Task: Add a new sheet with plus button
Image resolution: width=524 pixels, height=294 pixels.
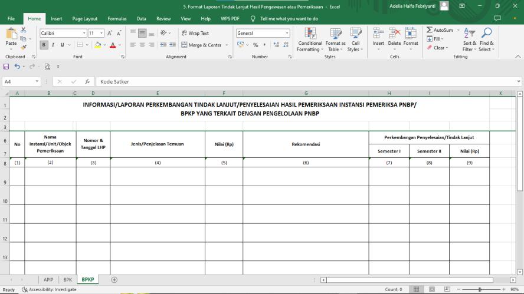Action: (x=114, y=280)
